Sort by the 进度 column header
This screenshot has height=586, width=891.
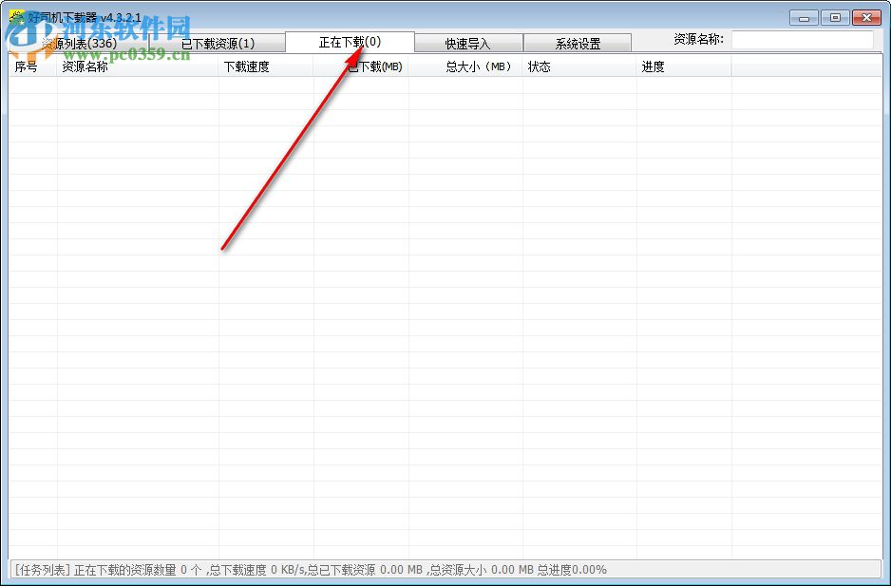[x=684, y=67]
